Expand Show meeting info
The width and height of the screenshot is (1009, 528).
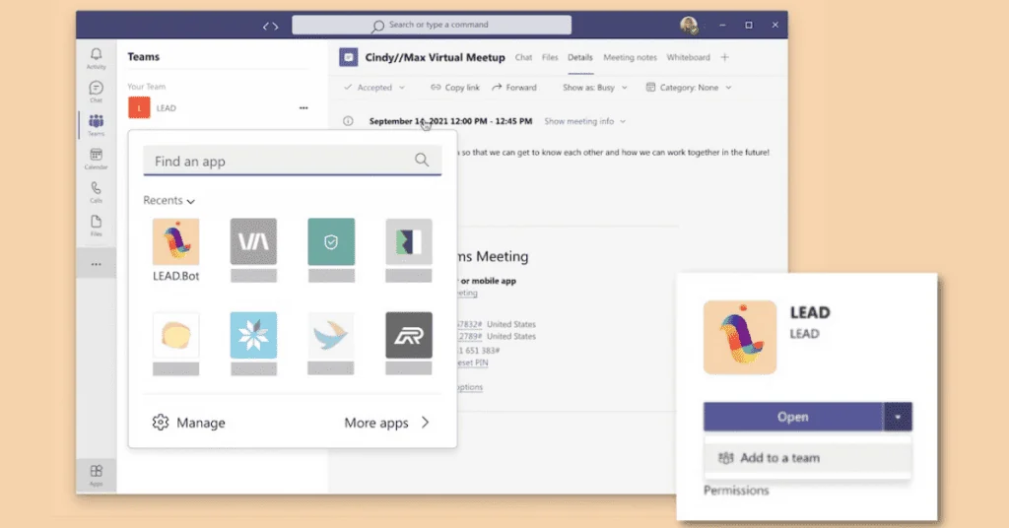pos(584,121)
